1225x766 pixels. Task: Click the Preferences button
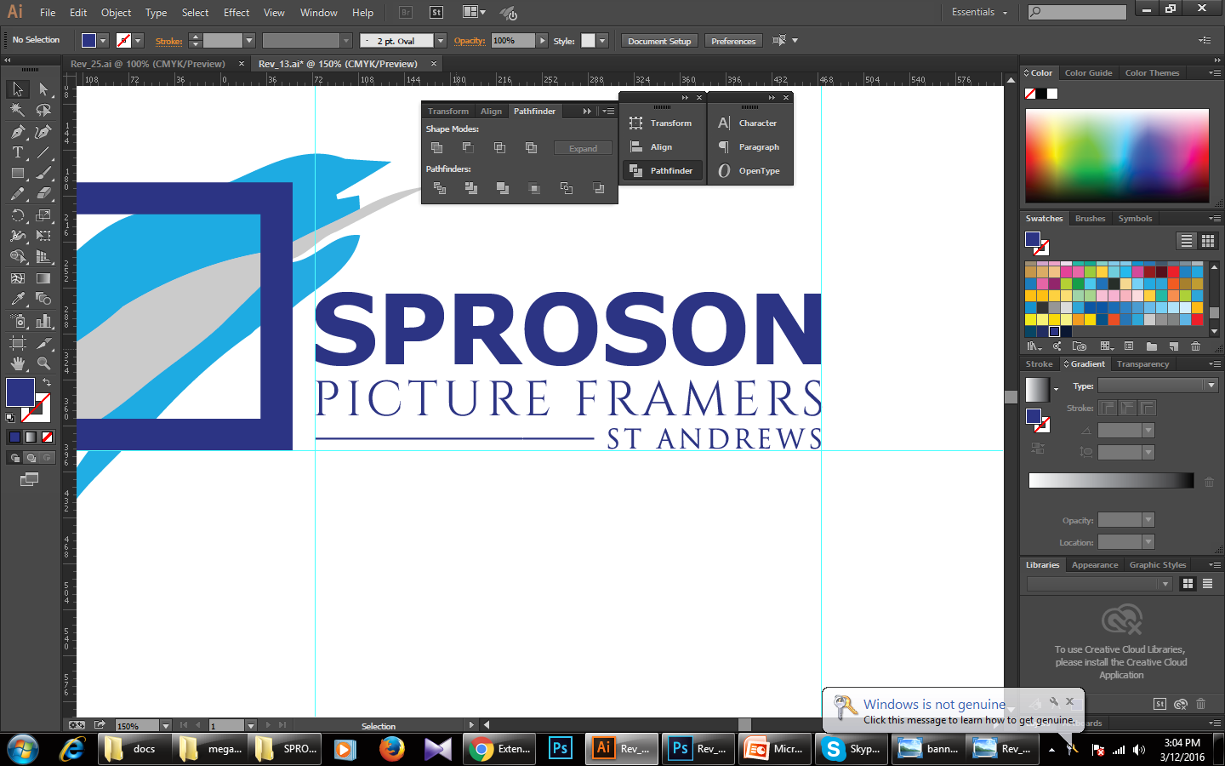732,41
